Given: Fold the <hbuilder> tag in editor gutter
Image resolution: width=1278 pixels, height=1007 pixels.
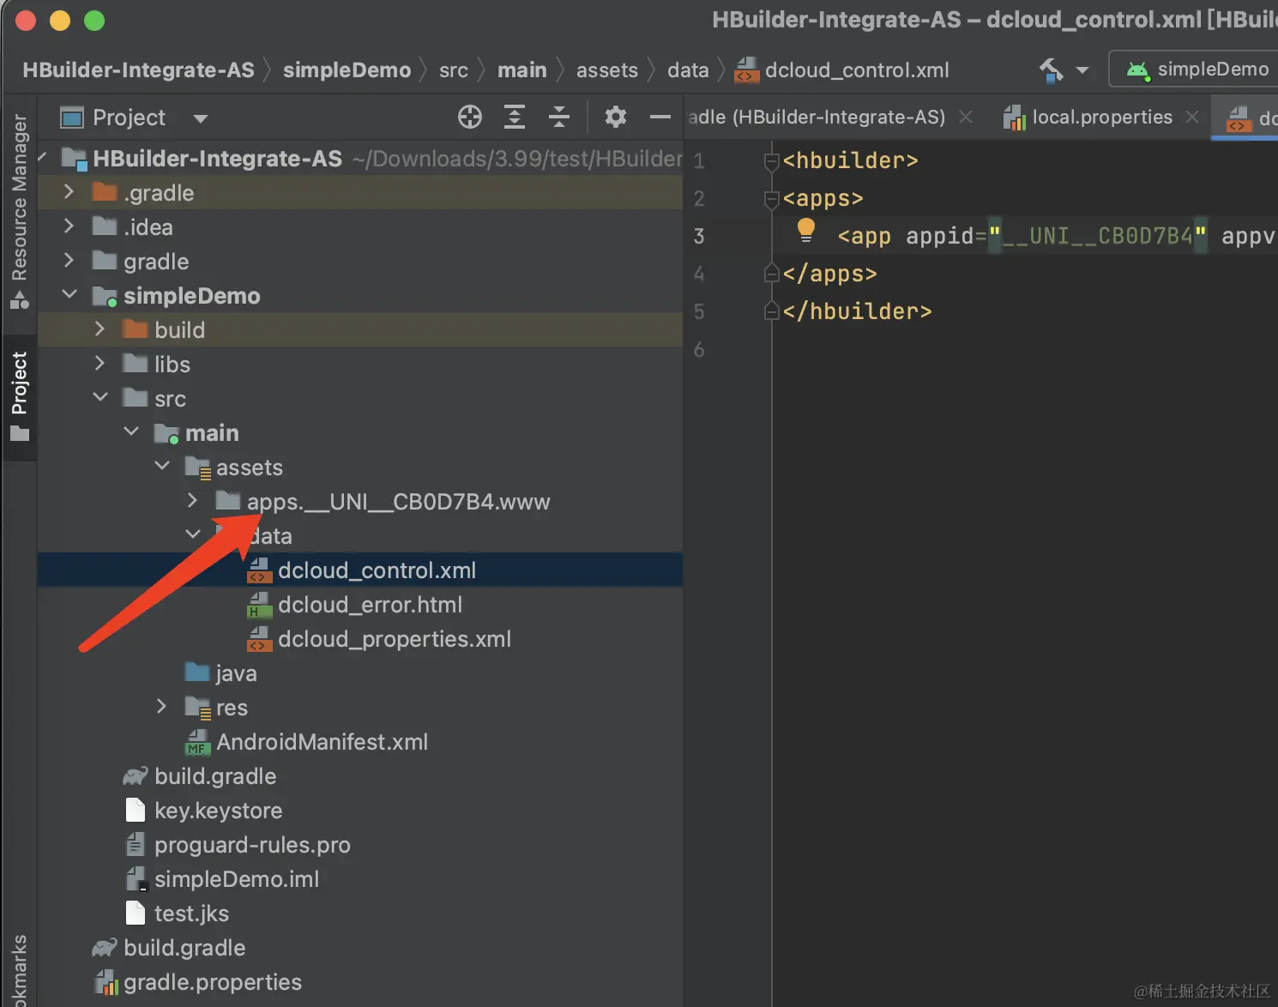Looking at the screenshot, I should click(771, 160).
